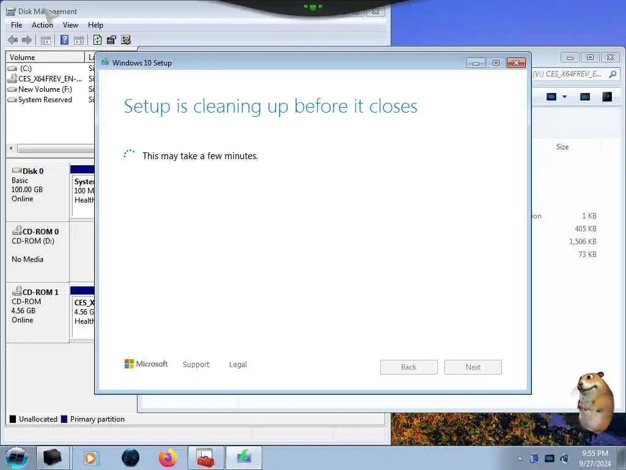Open the Action menu in Disk Management
Viewport: 626px width, 470px height.
(x=42, y=24)
